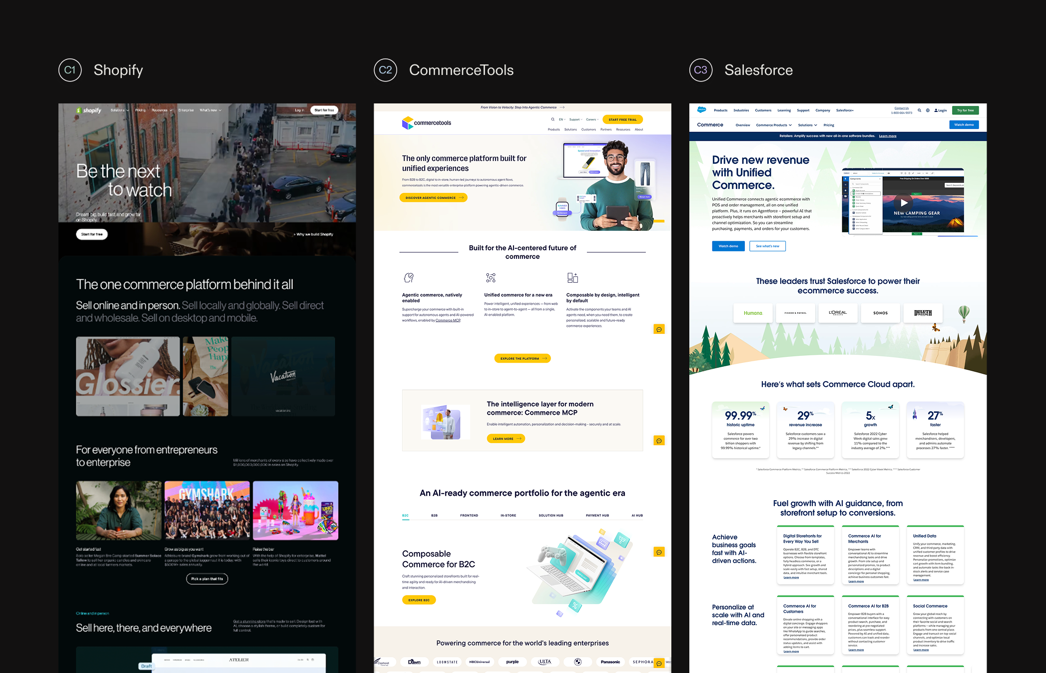Click the Humana customer logo
Screen dimensions: 1046x673
pyautogui.click(x=753, y=313)
